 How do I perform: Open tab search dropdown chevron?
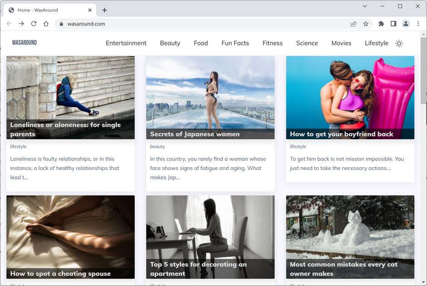[364, 6]
